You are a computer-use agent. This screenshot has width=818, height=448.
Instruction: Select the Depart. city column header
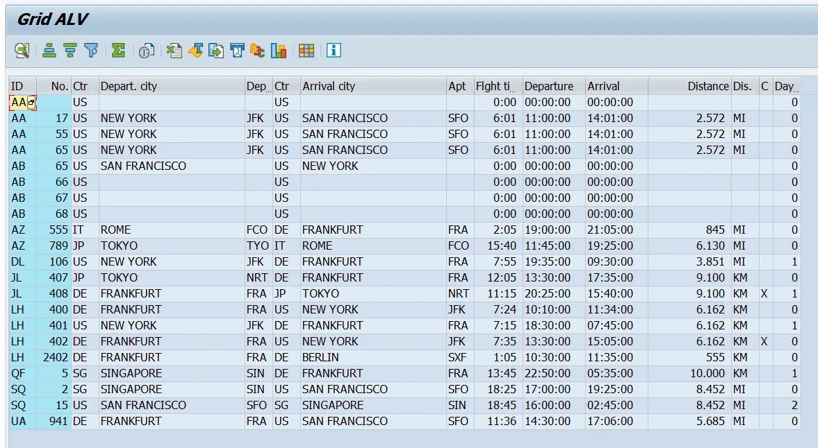click(x=172, y=87)
